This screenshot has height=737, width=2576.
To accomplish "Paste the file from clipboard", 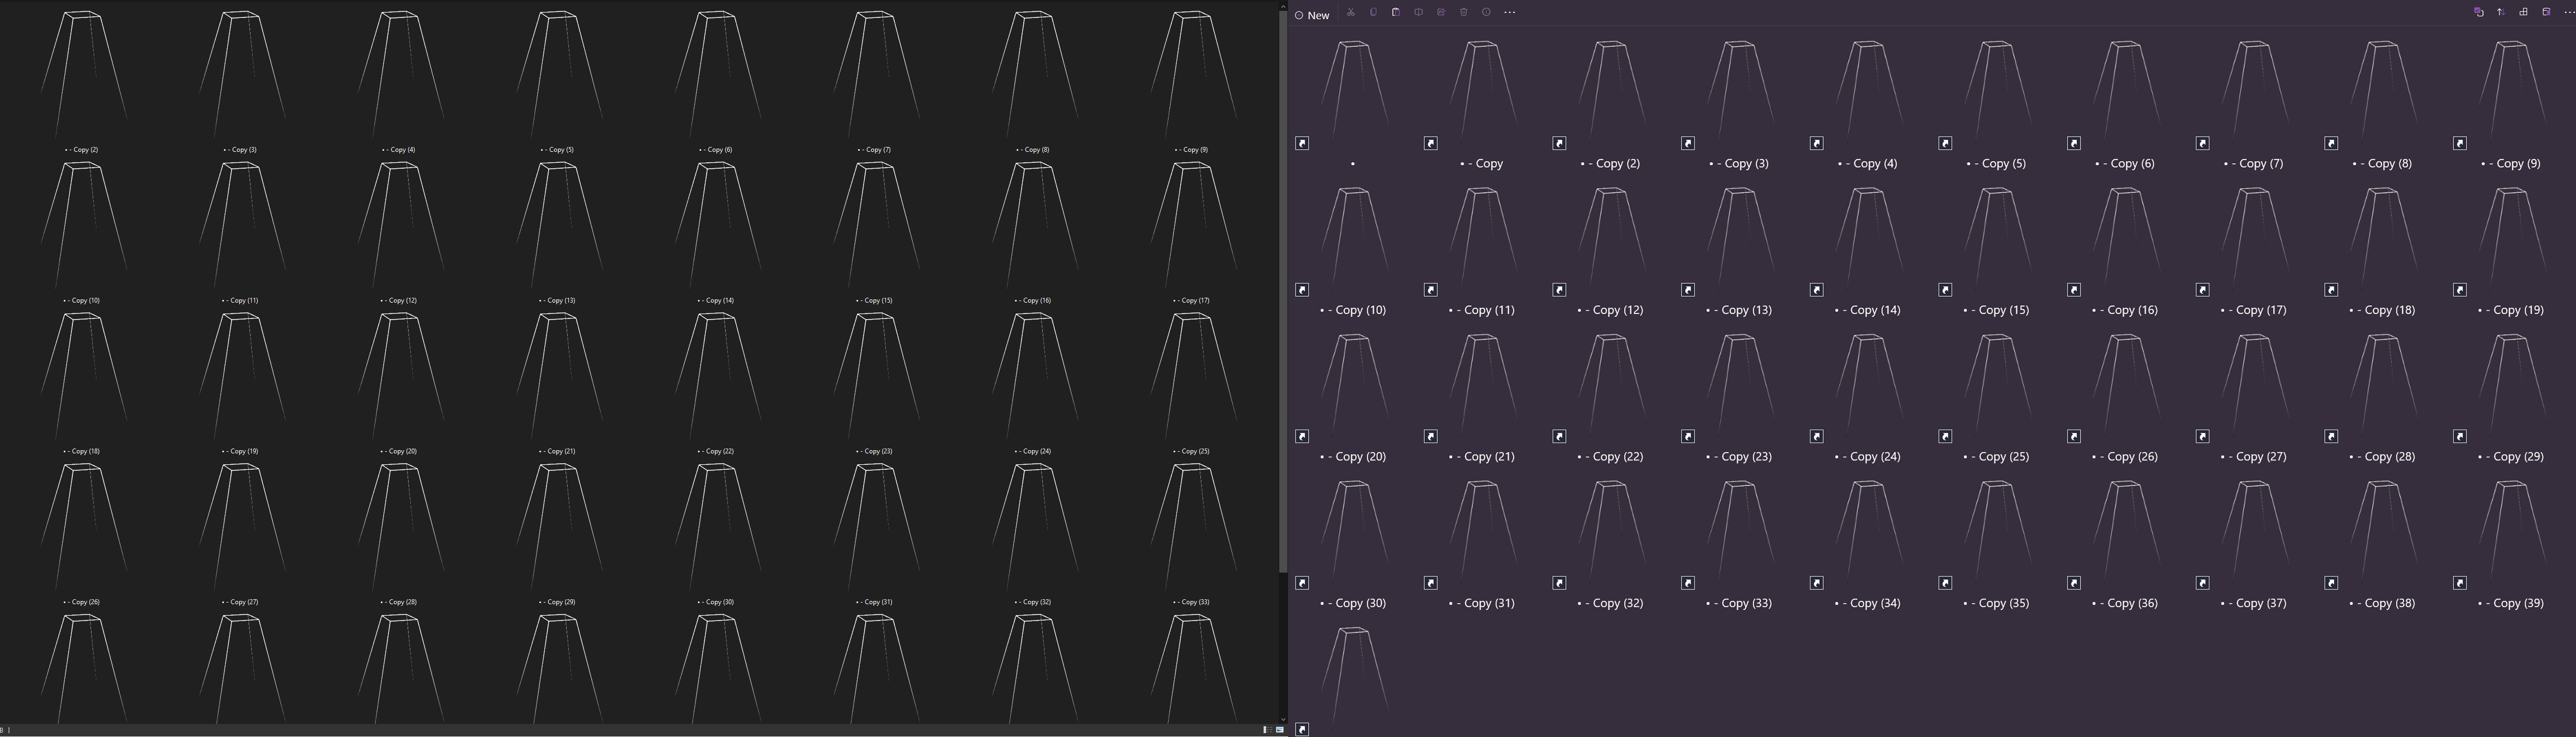I will click(x=1395, y=13).
